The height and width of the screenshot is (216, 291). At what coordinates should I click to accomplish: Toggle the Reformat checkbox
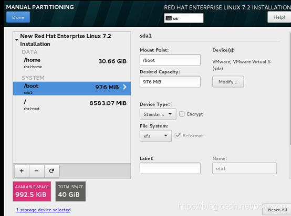pos(178,136)
